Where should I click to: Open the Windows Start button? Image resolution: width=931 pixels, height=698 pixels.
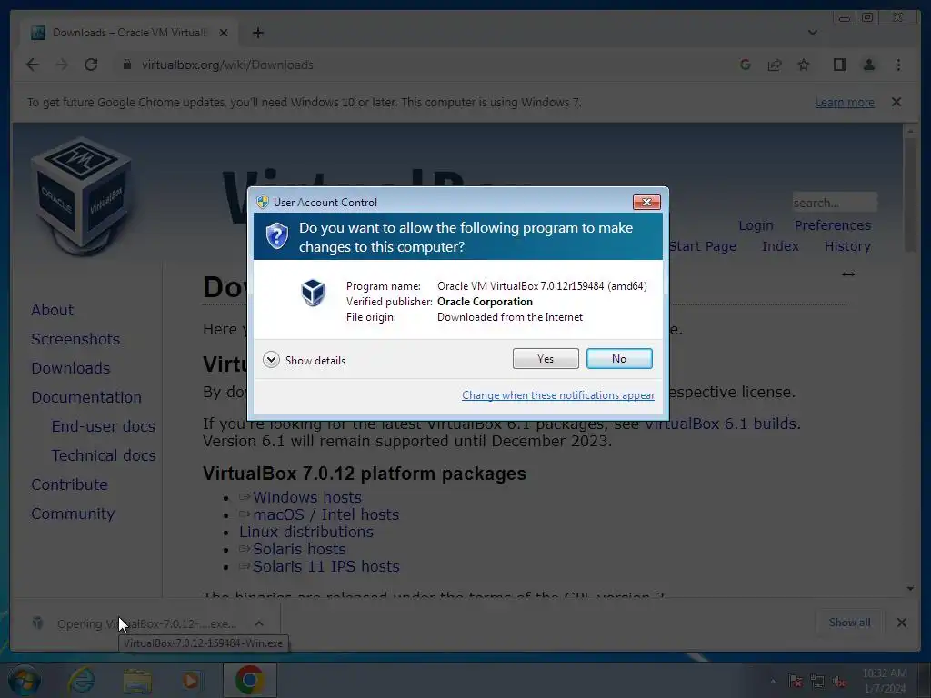click(x=24, y=680)
